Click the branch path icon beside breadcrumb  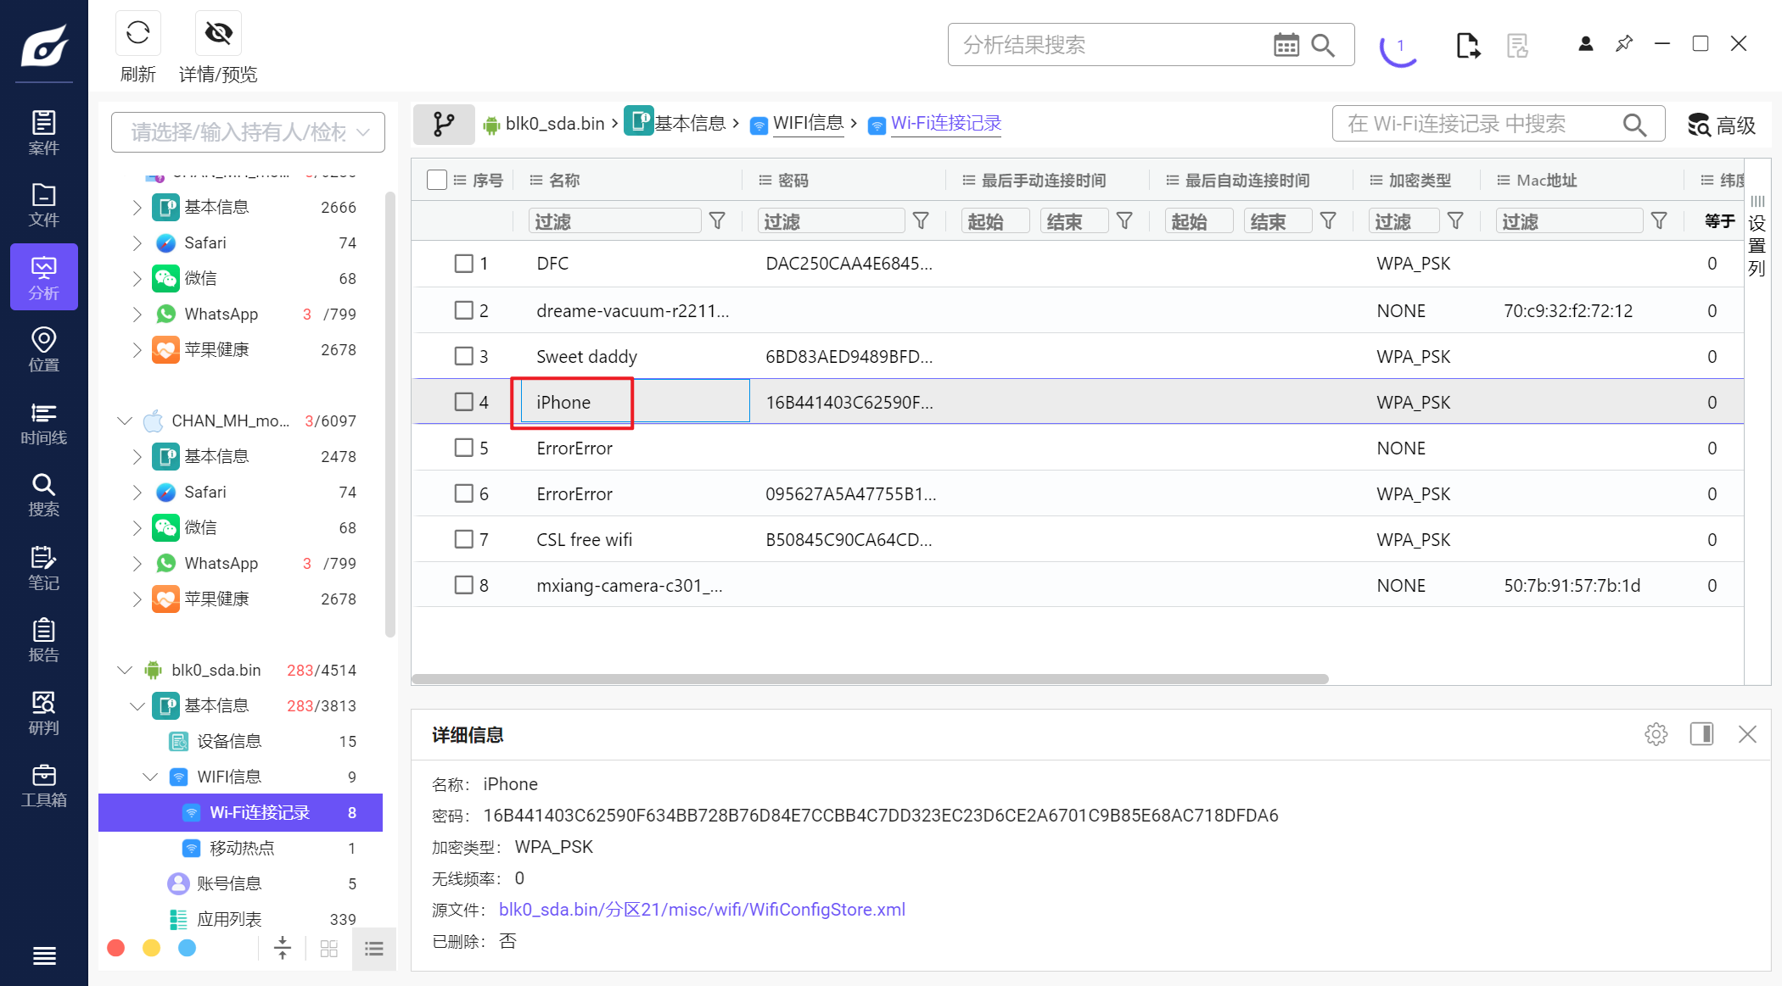click(443, 124)
